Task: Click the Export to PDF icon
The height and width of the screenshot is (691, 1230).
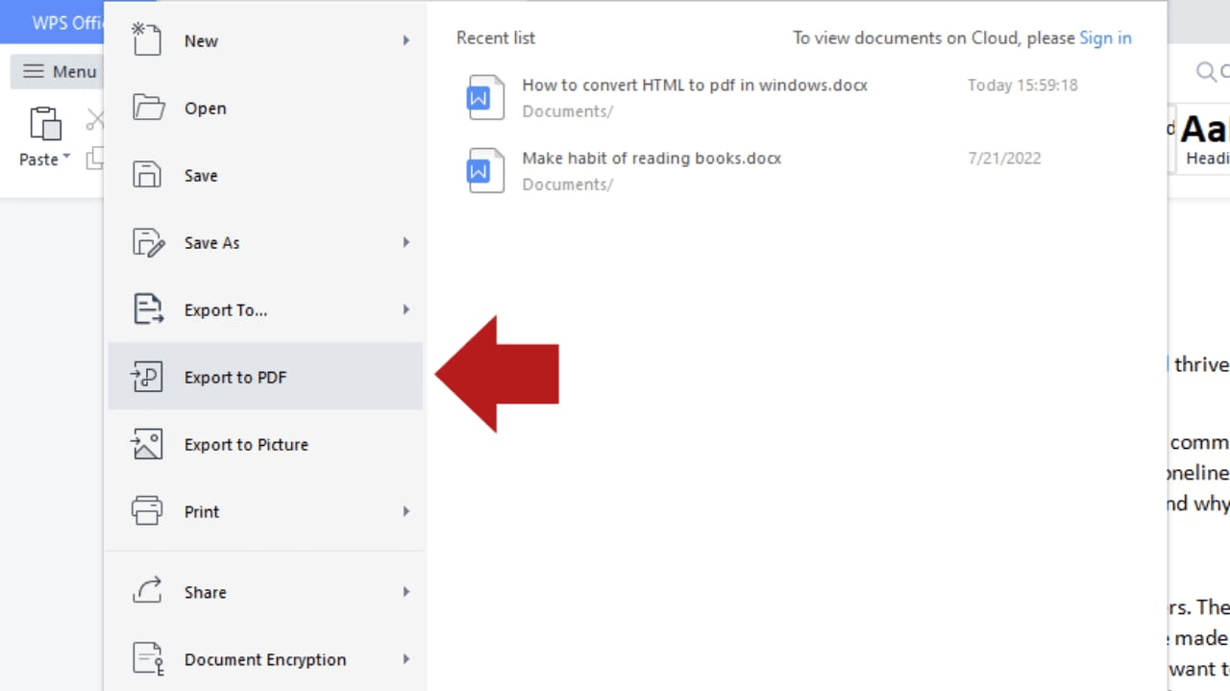Action: [146, 377]
